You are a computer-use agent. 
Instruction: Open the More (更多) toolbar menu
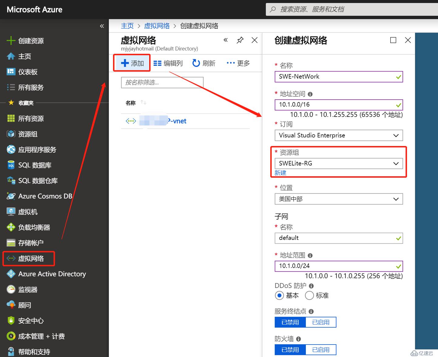pyautogui.click(x=238, y=63)
